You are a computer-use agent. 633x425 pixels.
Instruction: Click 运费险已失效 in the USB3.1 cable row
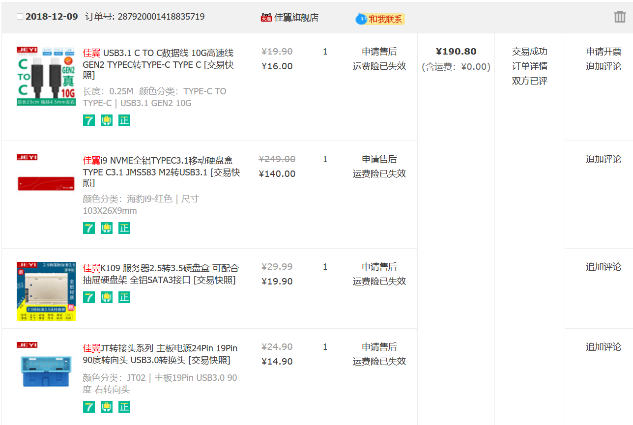[379, 66]
